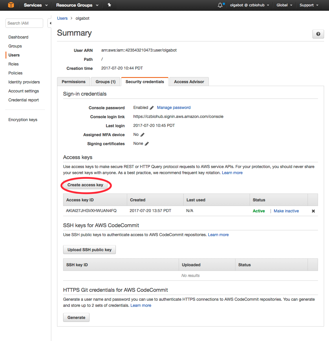
Task: Open olgabot @ czbiohub account menu
Action: point(250,5)
